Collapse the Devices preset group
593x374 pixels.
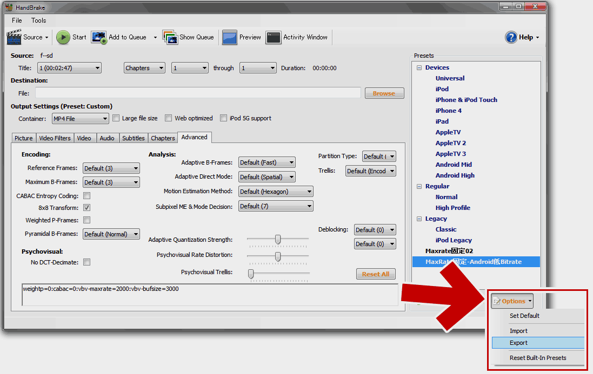419,67
